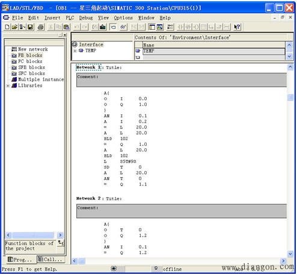Select FB blocks in the tree
The height and width of the screenshot is (275, 297).
(30, 55)
